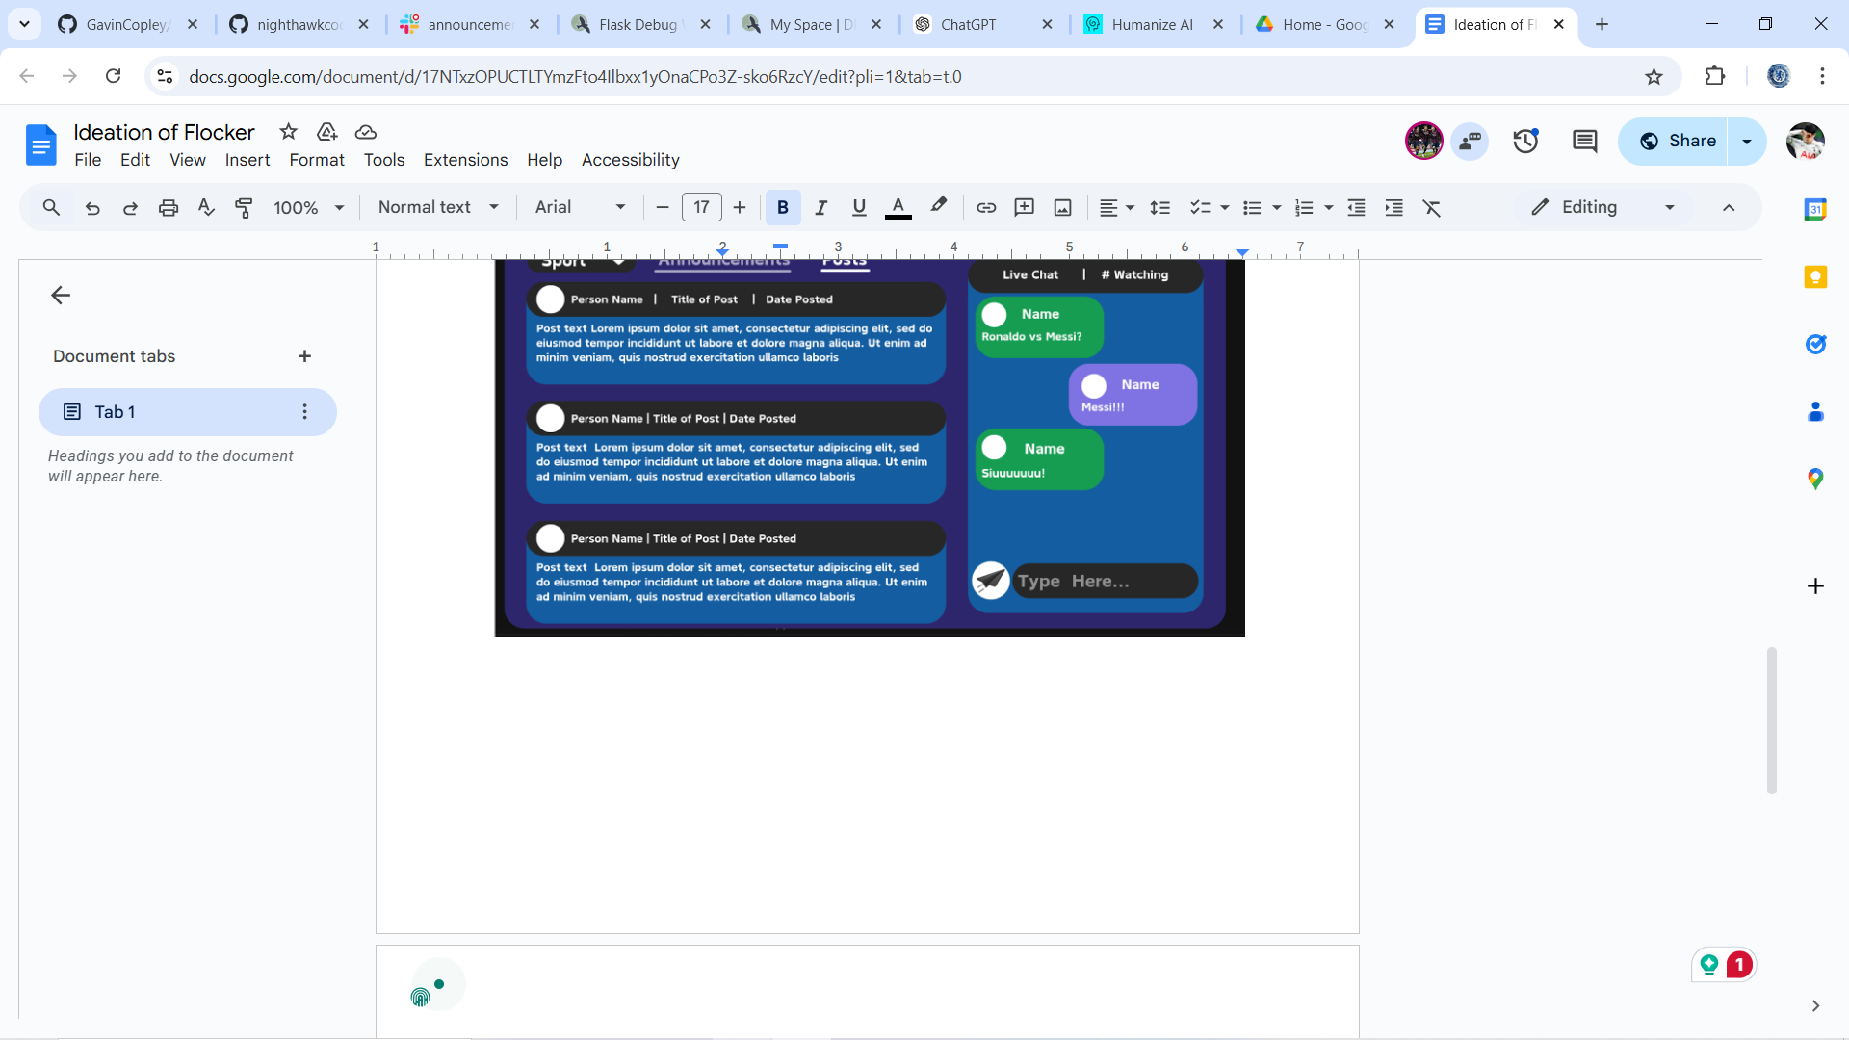Expand the font size dropdown showing 17
1849x1040 pixels.
click(x=701, y=207)
